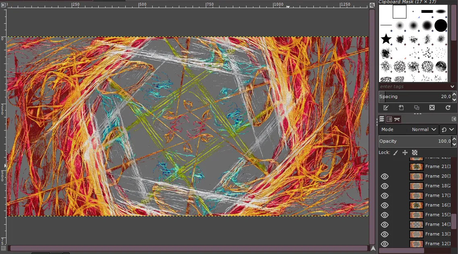Click the canvas horizontal scrollbar
This screenshot has height=254, width=458.
coord(189,248)
